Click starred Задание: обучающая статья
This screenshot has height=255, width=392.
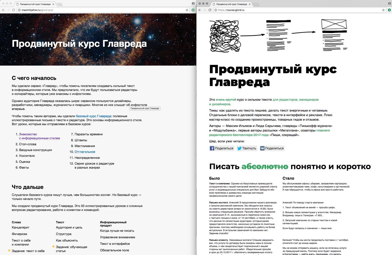click(72, 249)
